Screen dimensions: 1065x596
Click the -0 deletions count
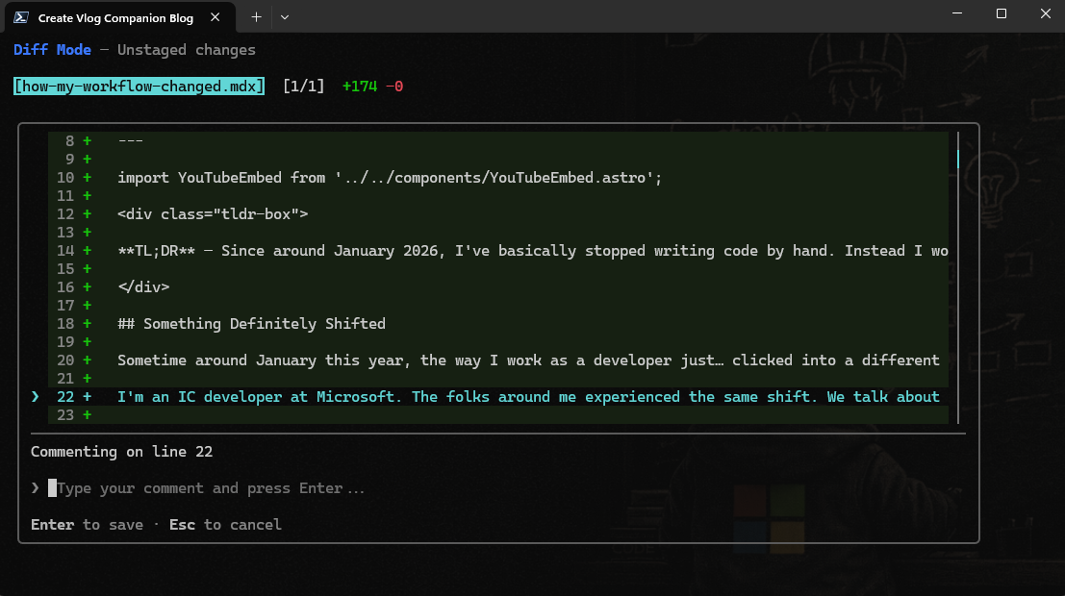pyautogui.click(x=394, y=87)
